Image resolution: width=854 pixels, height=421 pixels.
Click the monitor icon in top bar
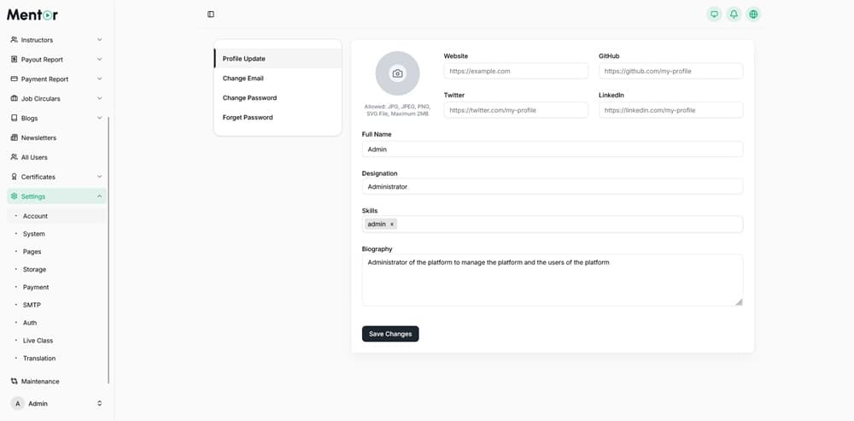pyautogui.click(x=714, y=15)
